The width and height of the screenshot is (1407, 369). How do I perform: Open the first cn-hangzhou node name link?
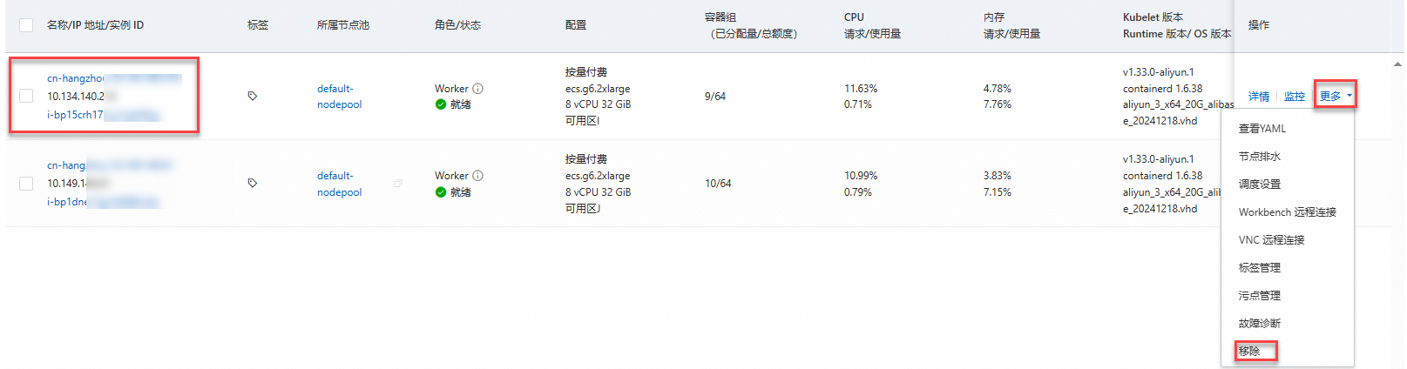click(x=75, y=78)
